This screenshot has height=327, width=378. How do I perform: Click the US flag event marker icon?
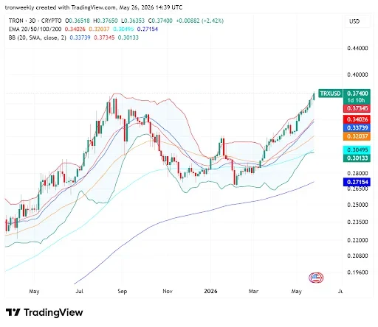click(x=316, y=278)
